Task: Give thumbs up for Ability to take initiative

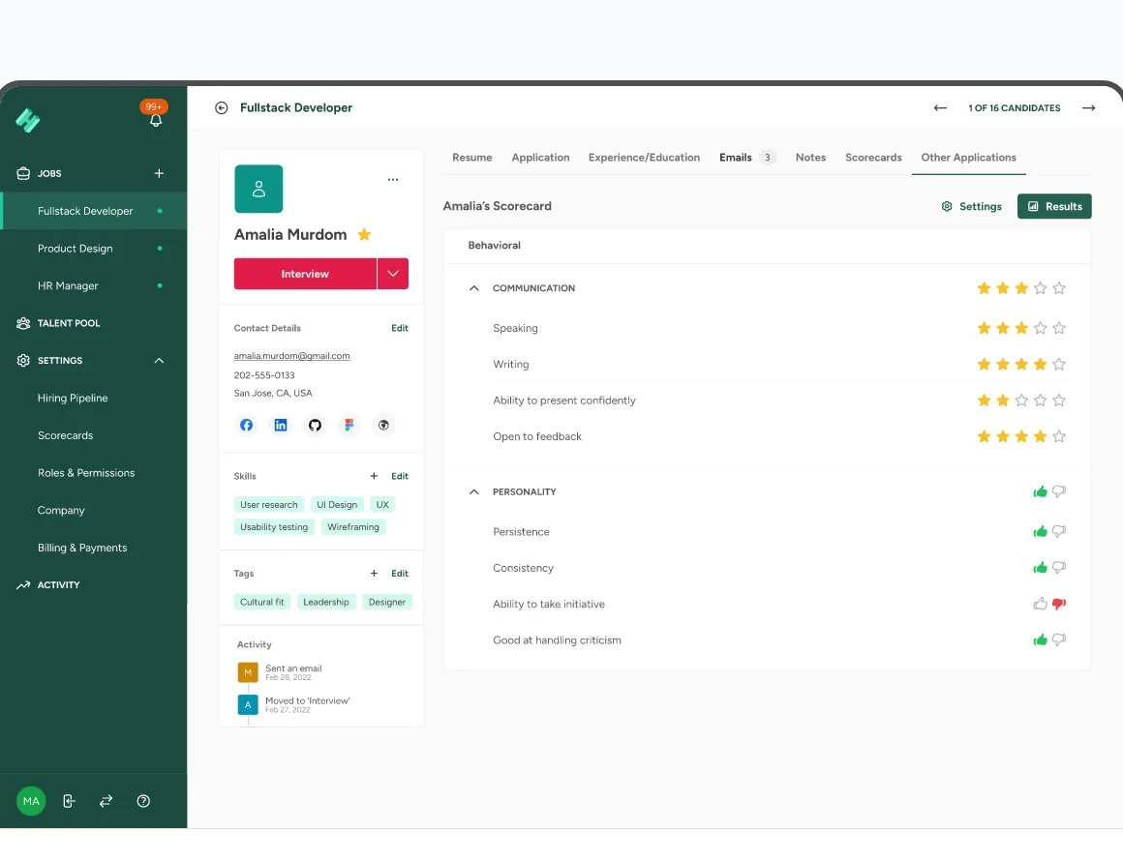Action: (x=1040, y=604)
